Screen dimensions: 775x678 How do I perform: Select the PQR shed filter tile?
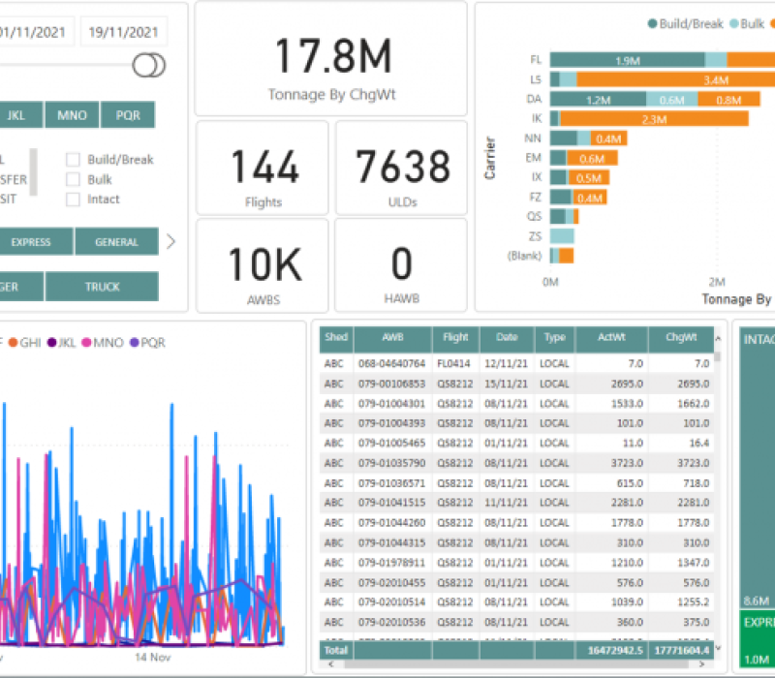click(x=128, y=115)
